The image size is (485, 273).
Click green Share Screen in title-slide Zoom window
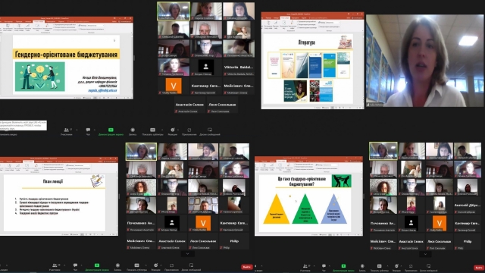pyautogui.click(x=111, y=131)
